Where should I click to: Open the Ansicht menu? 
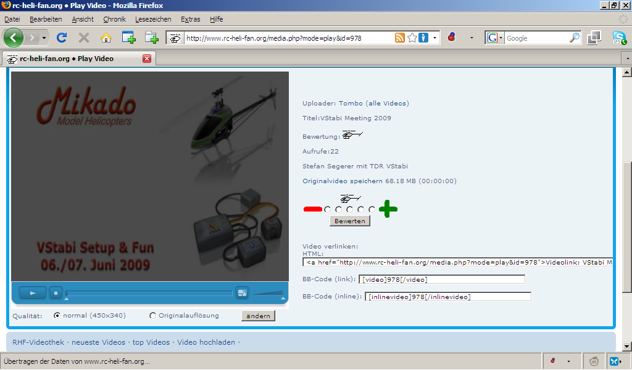[83, 19]
